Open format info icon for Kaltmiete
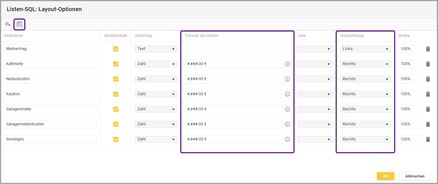This screenshot has width=438, height=184. 287,64
